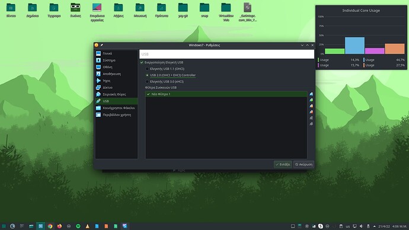Go to the Αποθήκευση settings section

[116, 74]
